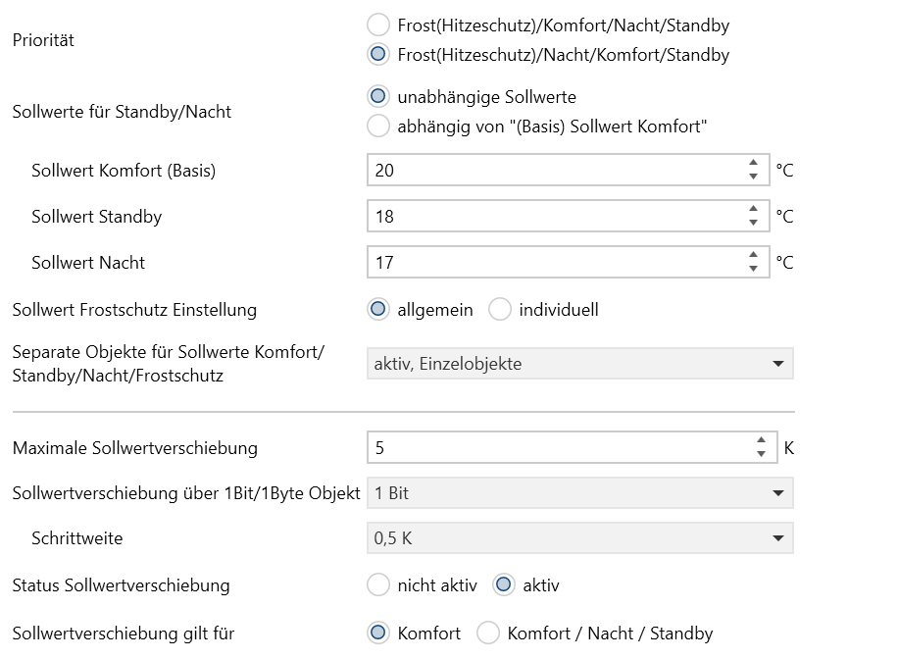
Task: Open the aktiv, Einzelobjekte dropdown
Action: 580,363
